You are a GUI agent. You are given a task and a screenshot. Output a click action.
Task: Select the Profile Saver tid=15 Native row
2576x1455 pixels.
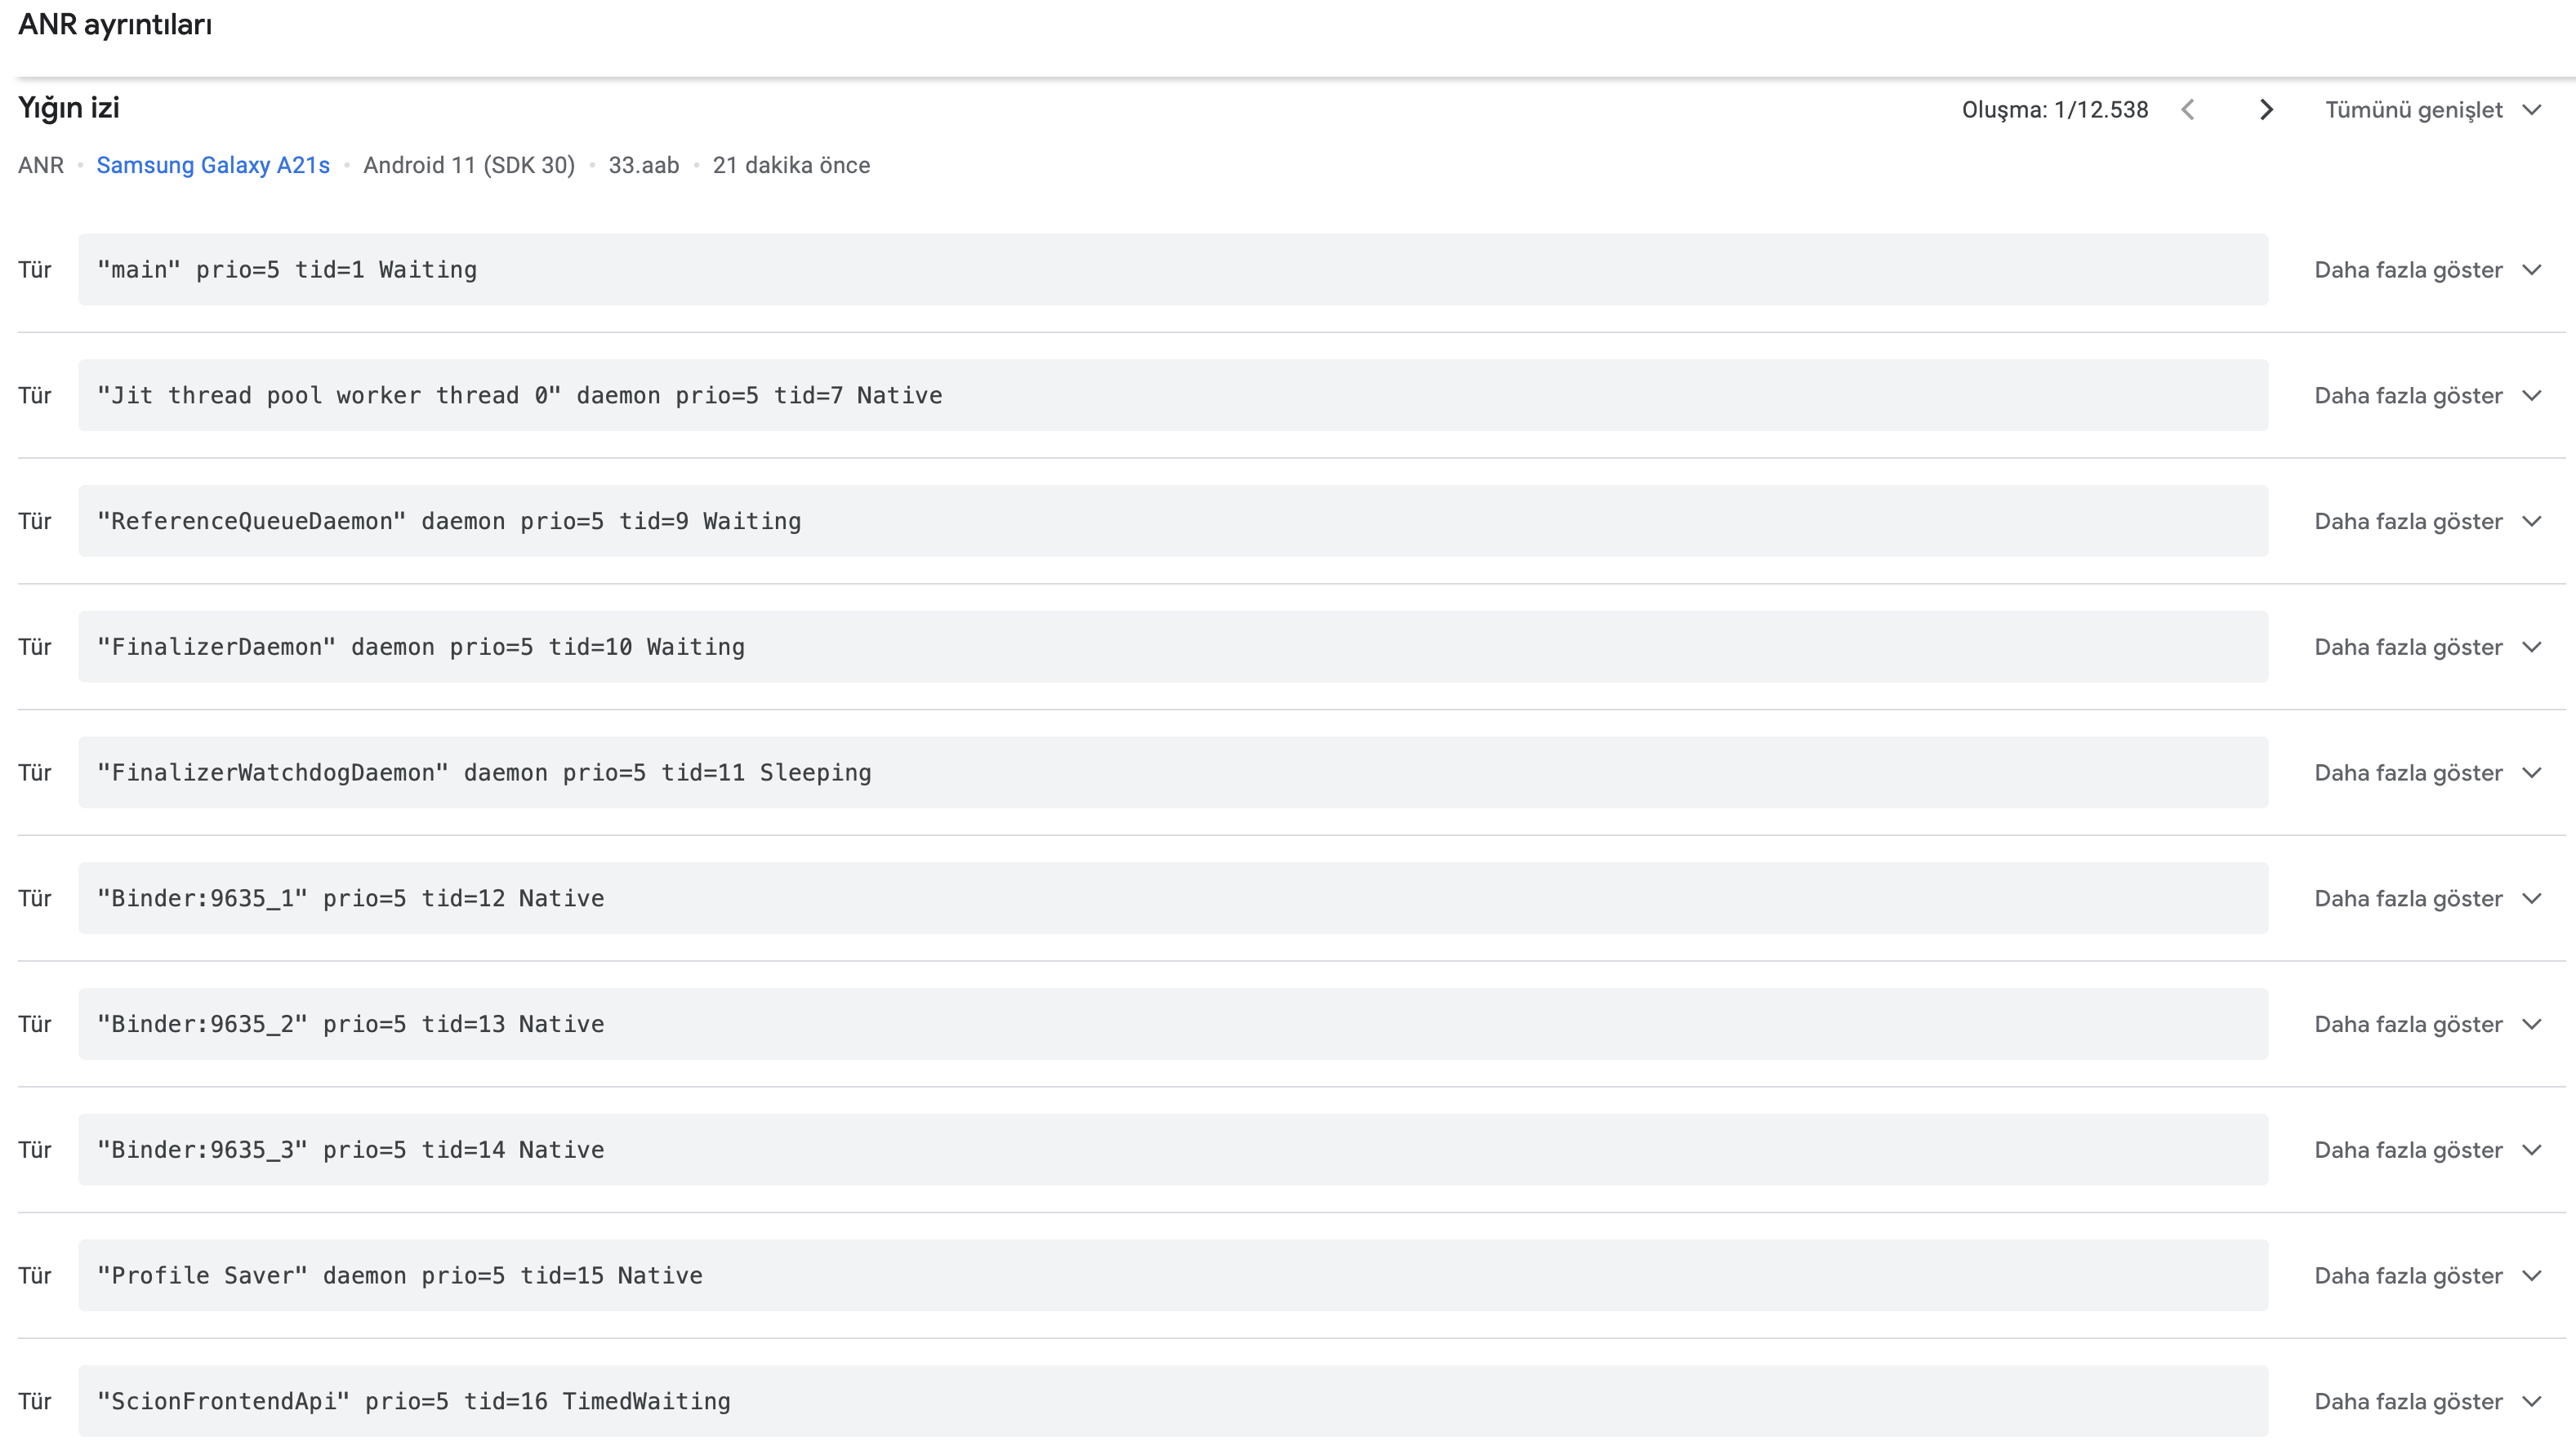(x=1173, y=1276)
